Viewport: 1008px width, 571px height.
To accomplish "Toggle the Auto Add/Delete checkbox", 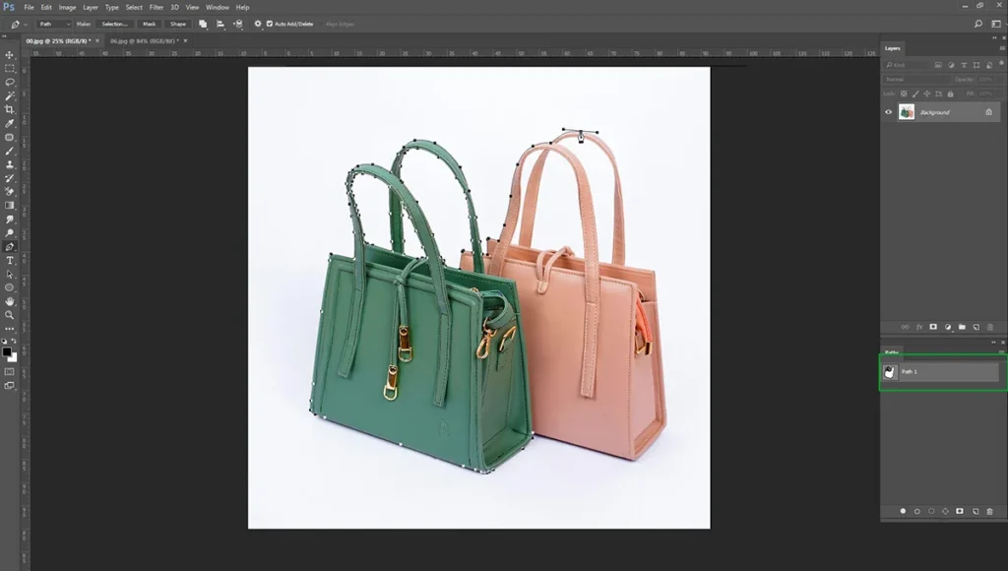I will pyautogui.click(x=270, y=24).
